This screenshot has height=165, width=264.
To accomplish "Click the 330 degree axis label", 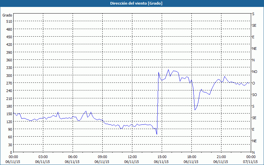I will (x=9, y=68).
